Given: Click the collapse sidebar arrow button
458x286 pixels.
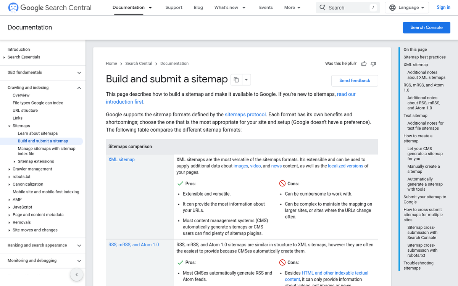Looking at the screenshot, I should [x=76, y=275].
